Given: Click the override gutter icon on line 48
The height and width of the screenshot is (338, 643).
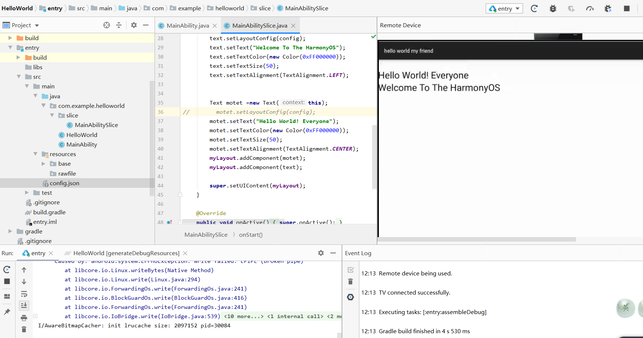Looking at the screenshot, I should 169,222.
